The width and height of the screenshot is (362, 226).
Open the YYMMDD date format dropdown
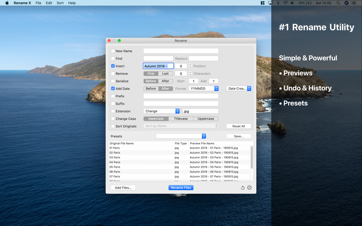click(x=203, y=89)
